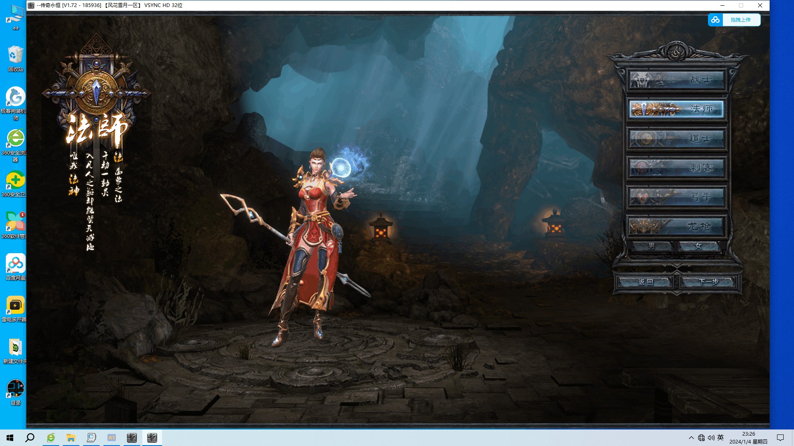Select the 目录 desktop shortcut
794x446 pixels.
tap(16, 392)
